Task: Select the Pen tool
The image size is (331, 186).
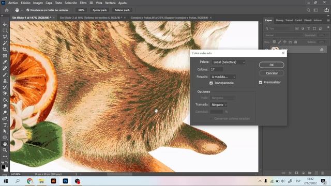Action: (5, 119)
